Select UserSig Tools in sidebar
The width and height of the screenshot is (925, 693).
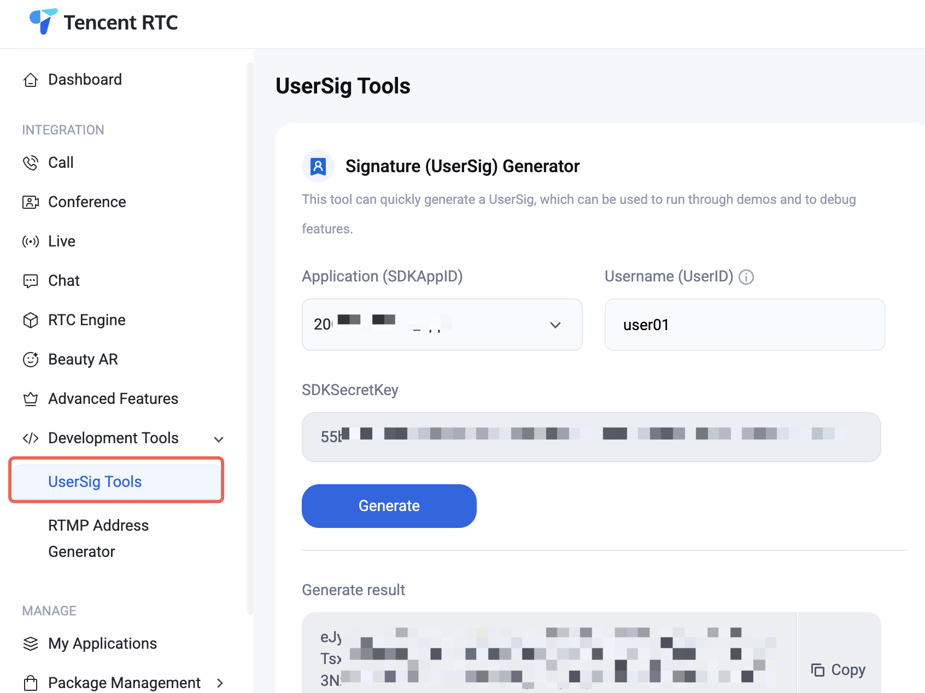pyautogui.click(x=95, y=481)
